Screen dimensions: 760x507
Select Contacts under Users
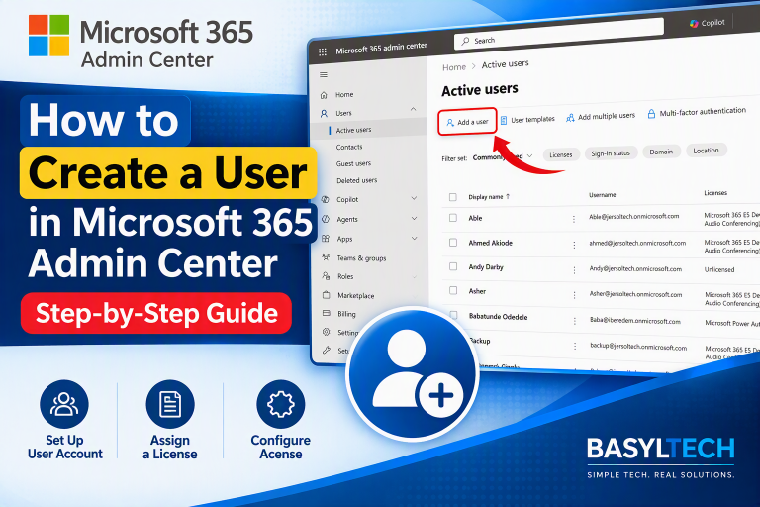349,147
